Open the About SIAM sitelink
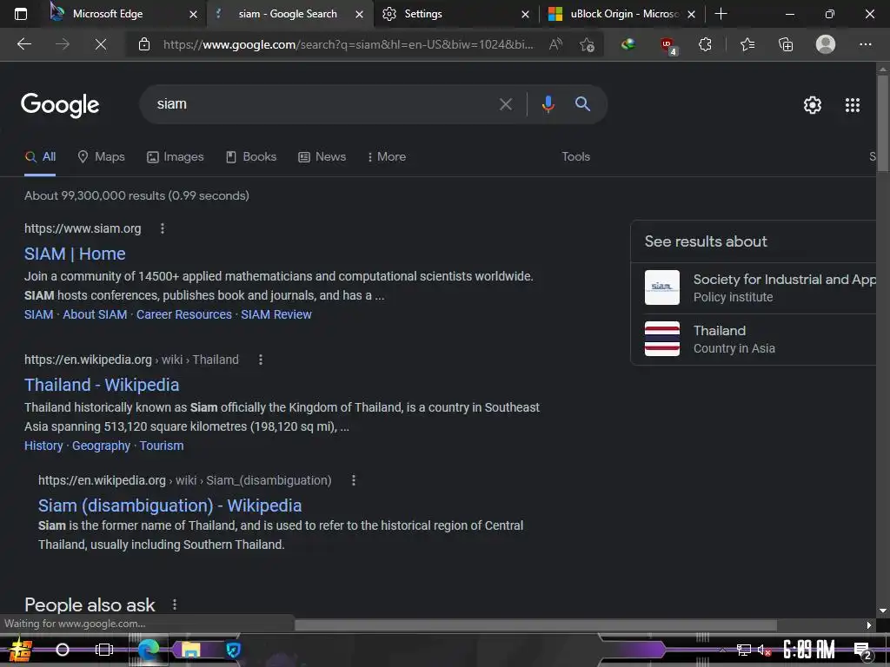 click(95, 314)
